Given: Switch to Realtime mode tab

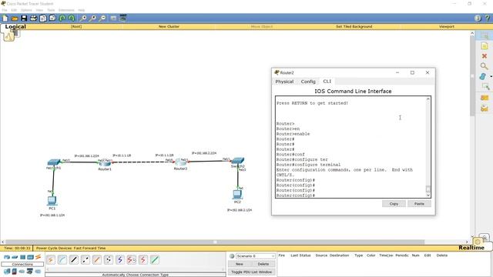Looking at the screenshot, I should (x=471, y=248).
